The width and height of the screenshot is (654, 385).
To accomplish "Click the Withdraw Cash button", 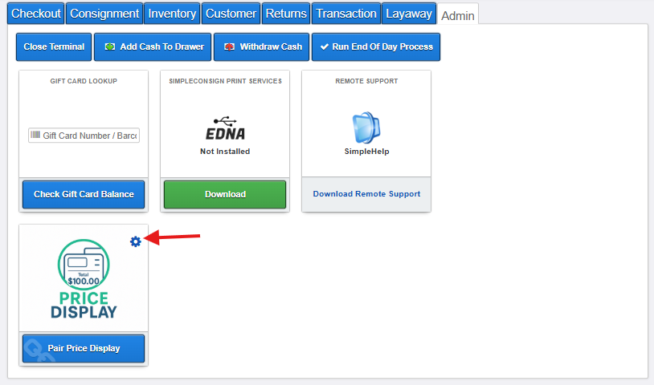I will coord(261,47).
